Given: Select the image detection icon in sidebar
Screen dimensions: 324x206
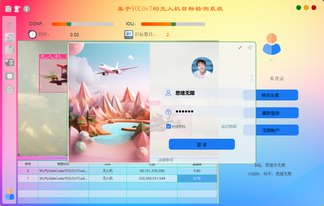Looking at the screenshot, I should point(10,38).
